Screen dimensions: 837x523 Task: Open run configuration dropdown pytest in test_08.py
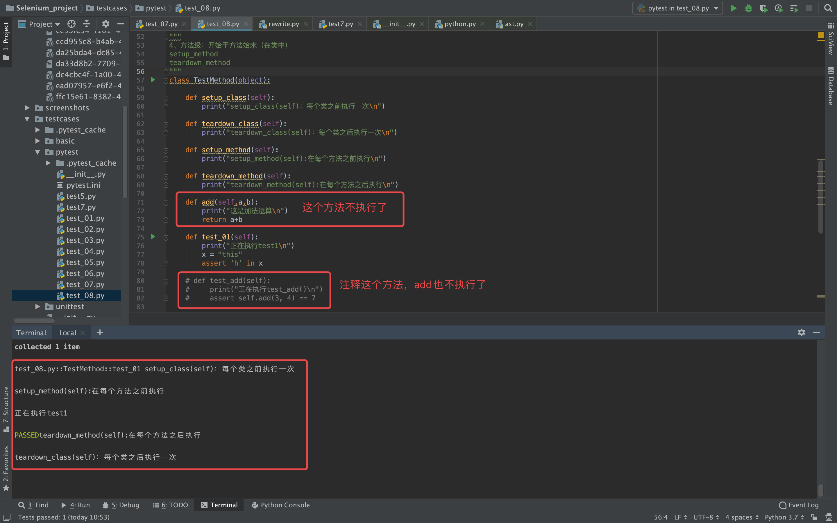(677, 8)
